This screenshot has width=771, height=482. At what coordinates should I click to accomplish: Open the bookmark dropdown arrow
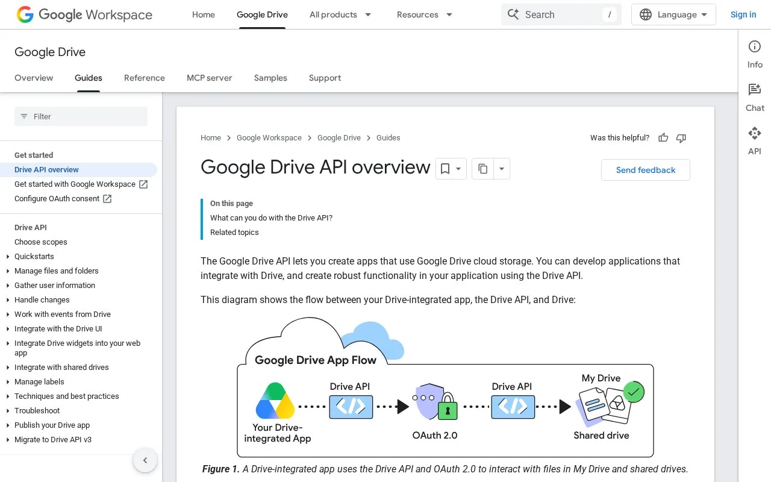458,169
